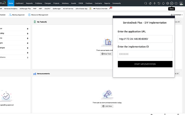Click the pin icon with red badge
Viewport: 185px width, 115px height.
point(110,8)
